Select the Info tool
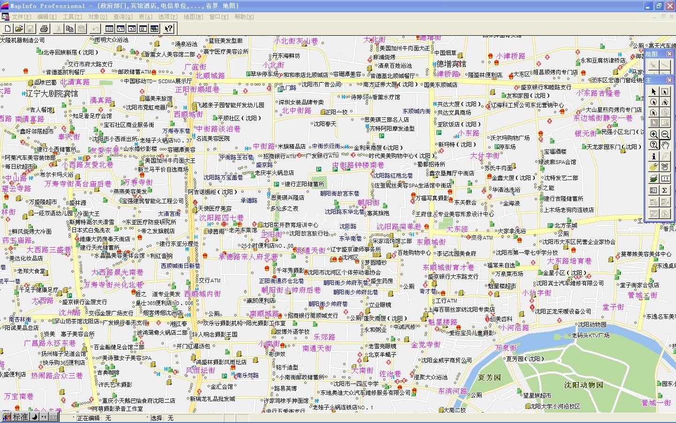The height and width of the screenshot is (423, 676). 653,156
